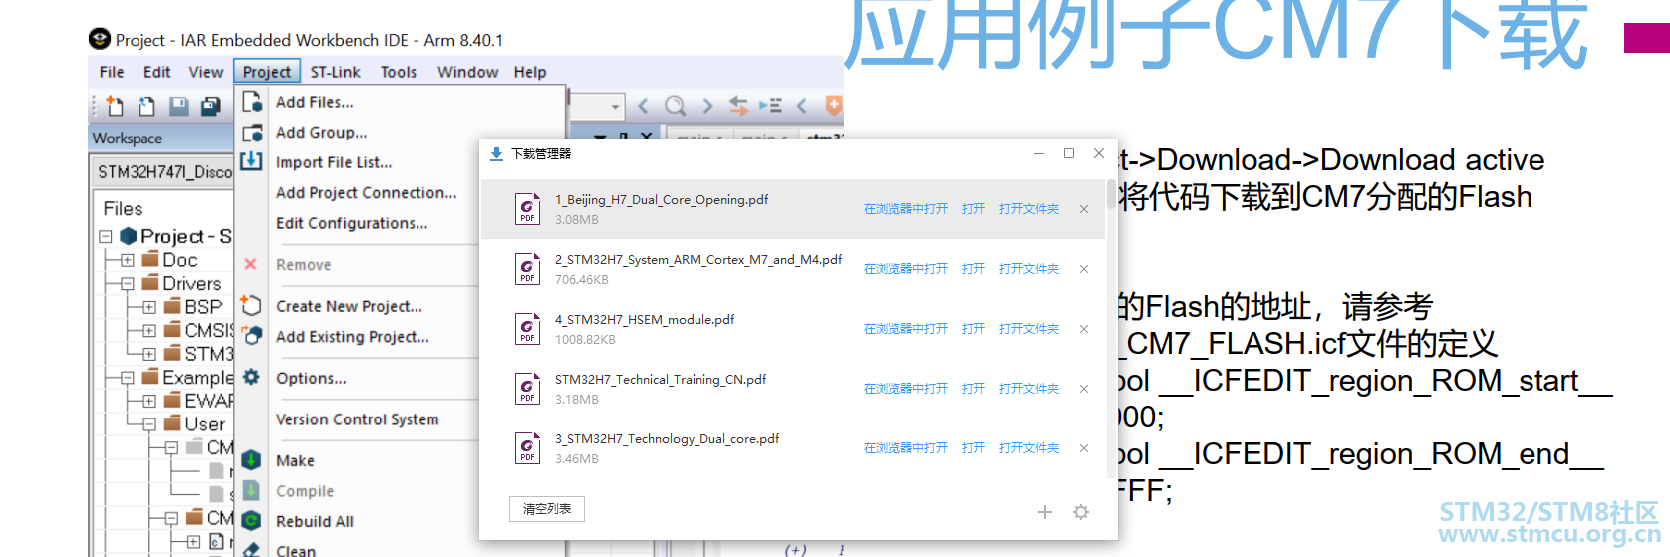This screenshot has height=557, width=1670.
Task: Click the green Make icon
Action: tap(252, 459)
